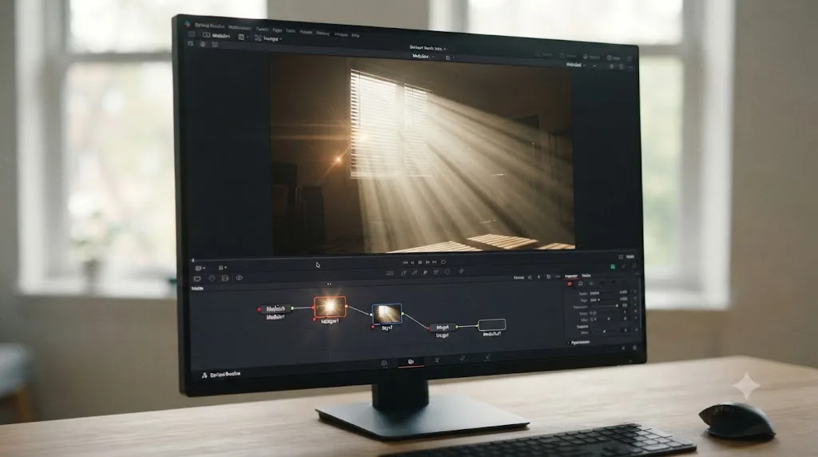
Task: Select the light rays node thumbnail
Action: tap(387, 314)
